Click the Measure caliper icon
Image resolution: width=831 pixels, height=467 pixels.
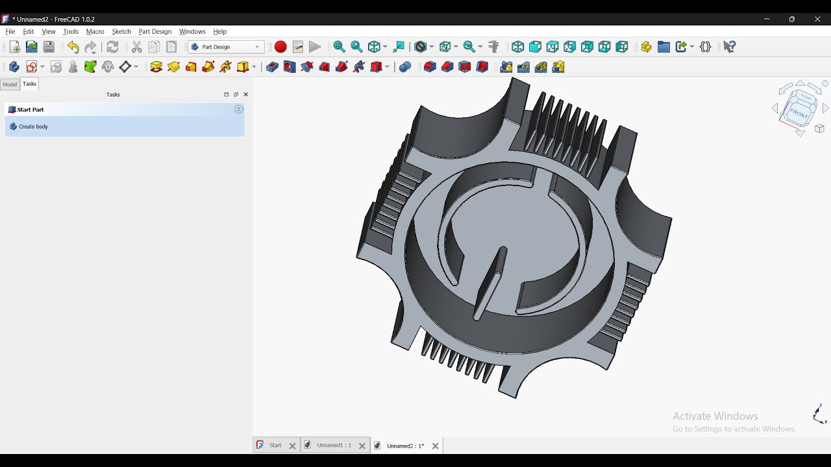click(x=494, y=47)
